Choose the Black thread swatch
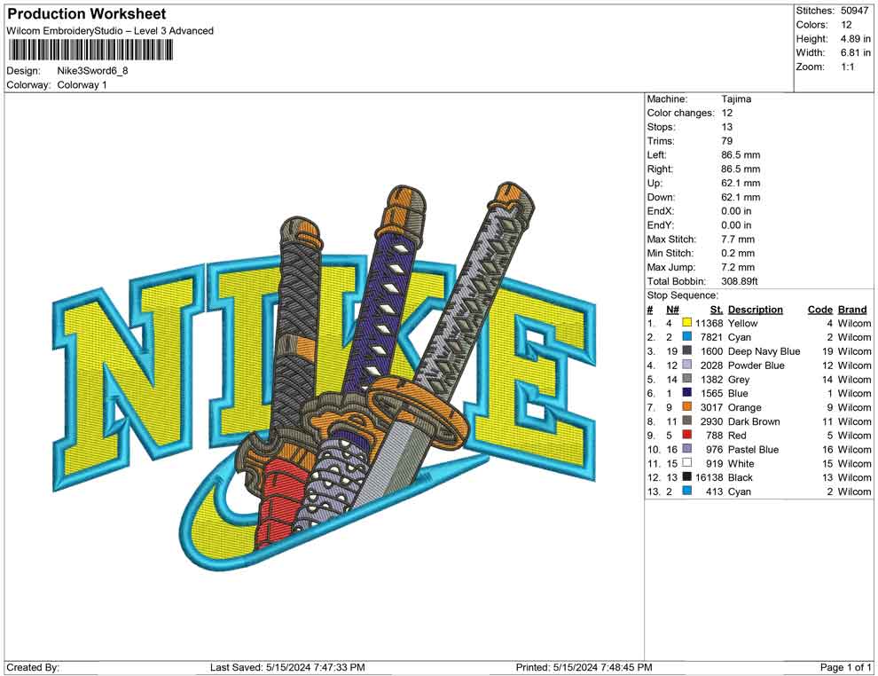The image size is (878, 676). tap(687, 477)
